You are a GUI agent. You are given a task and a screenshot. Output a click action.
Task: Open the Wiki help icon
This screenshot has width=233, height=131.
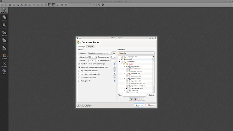point(4,71)
